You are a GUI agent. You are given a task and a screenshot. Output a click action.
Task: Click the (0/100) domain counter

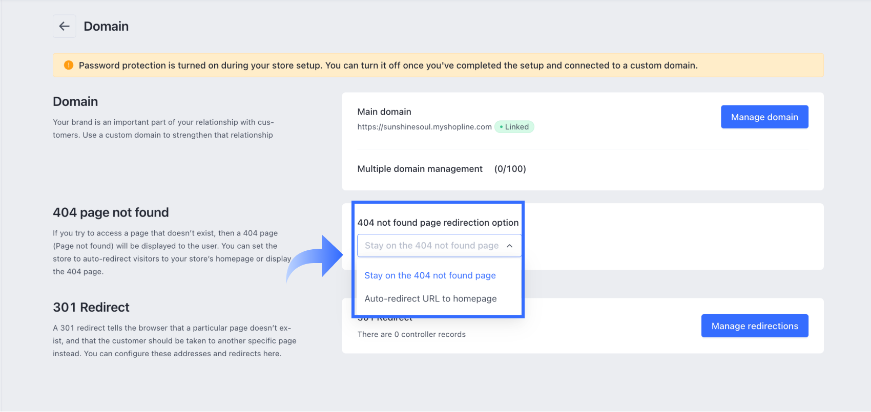click(x=510, y=169)
